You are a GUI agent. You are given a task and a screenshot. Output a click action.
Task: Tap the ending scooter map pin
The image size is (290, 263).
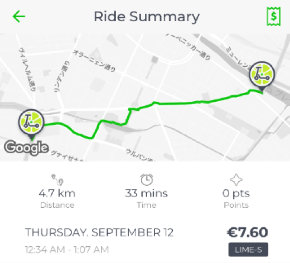262,76
